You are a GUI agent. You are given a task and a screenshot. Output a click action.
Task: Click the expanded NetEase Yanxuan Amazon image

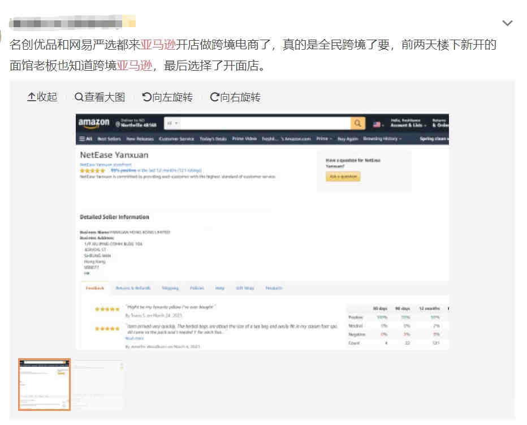(x=262, y=231)
